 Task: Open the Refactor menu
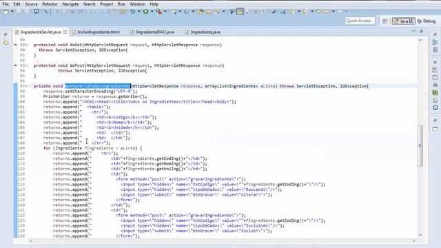click(x=50, y=4)
